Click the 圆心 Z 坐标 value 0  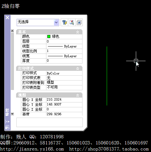pos(64,109)
